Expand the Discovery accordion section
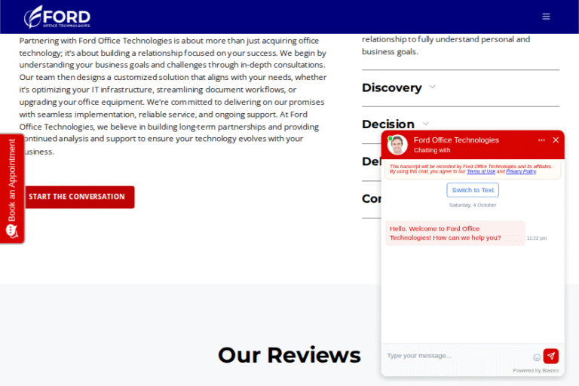This screenshot has height=386, width=579. pos(432,87)
